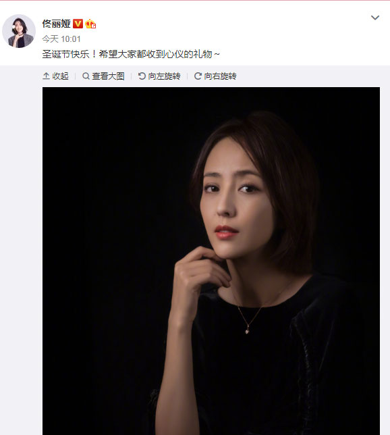
Task: Click the counter-clockwise rotate icon
Action: point(142,76)
